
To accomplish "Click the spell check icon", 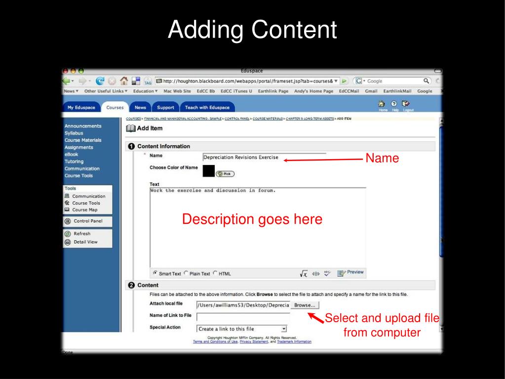I will (327, 273).
